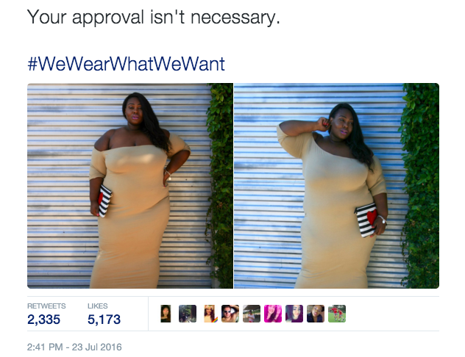Screen dimensions: 465x357
Task: Open the tweet timestamp 2:41 PM - 23 Jul 2016
Action: [74, 347]
